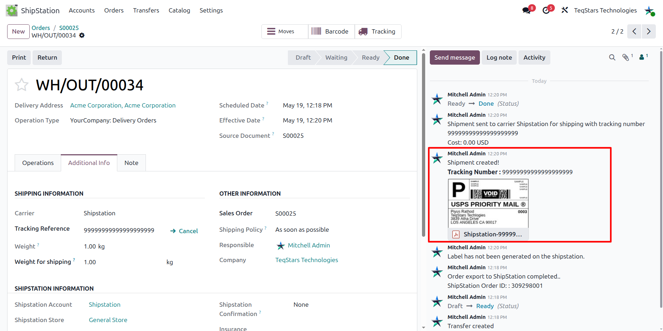Image resolution: width=663 pixels, height=331 pixels.
Task: Click the ShipStation Order ID 309298001 text
Action: click(495, 286)
